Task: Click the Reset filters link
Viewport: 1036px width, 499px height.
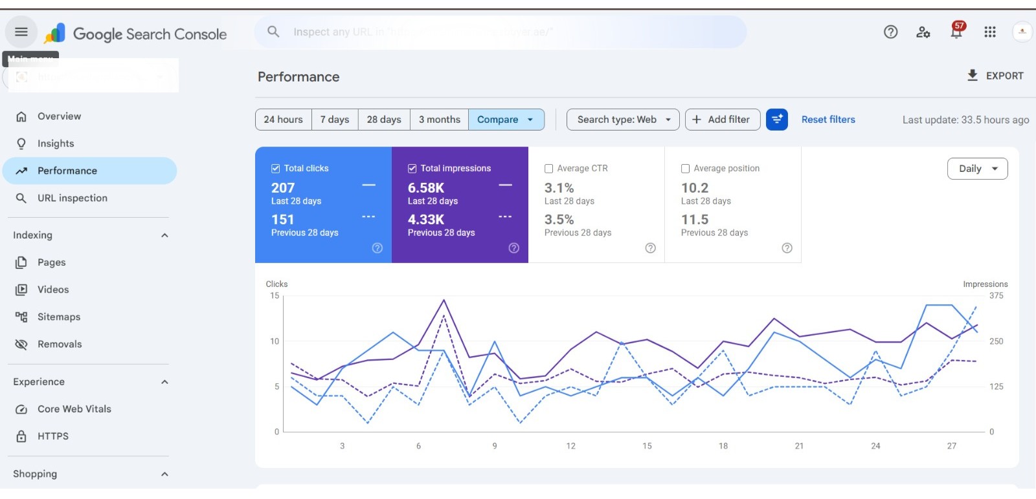Action: (828, 120)
